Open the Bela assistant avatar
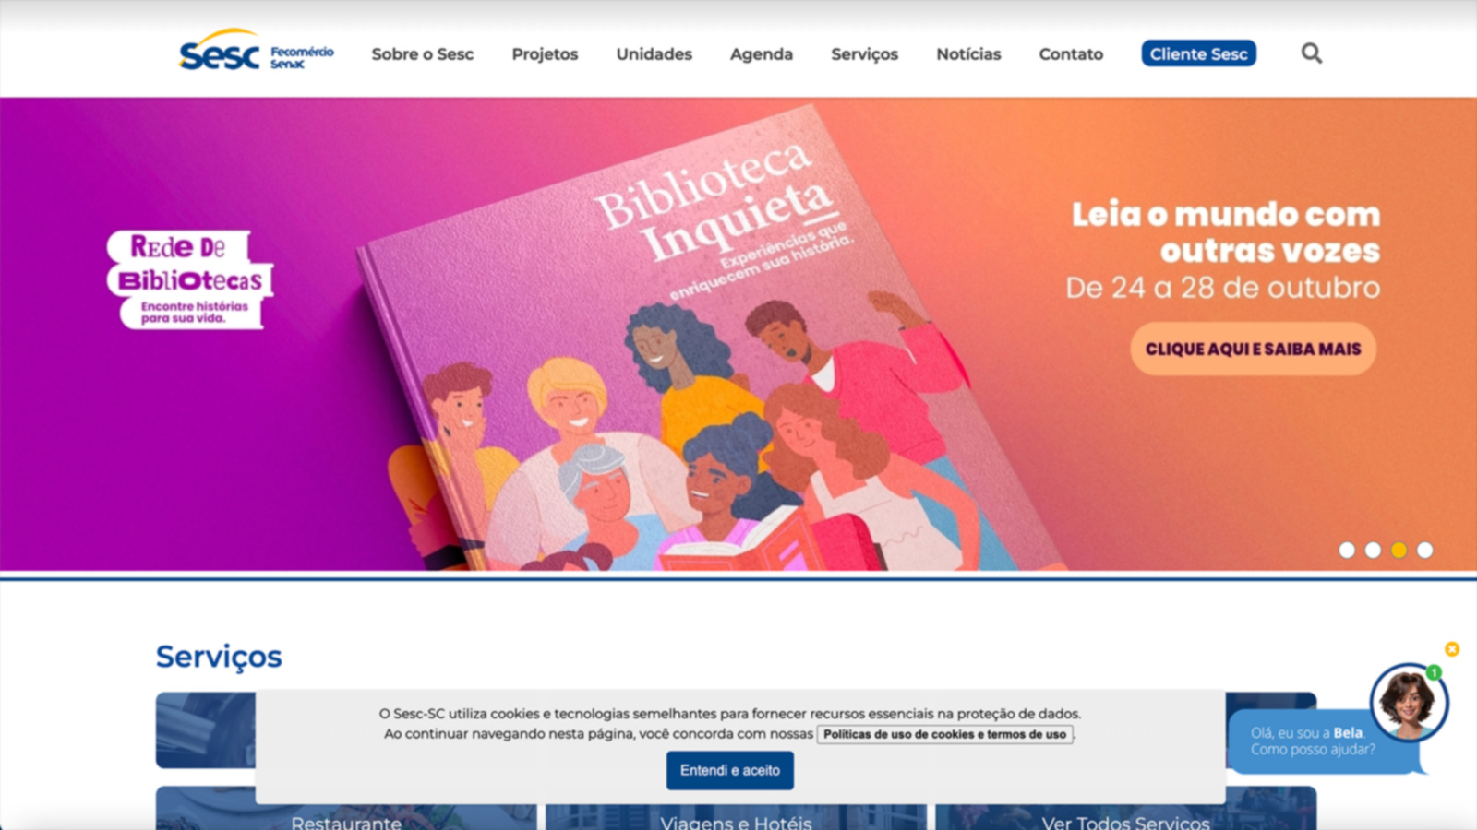 click(x=1409, y=703)
